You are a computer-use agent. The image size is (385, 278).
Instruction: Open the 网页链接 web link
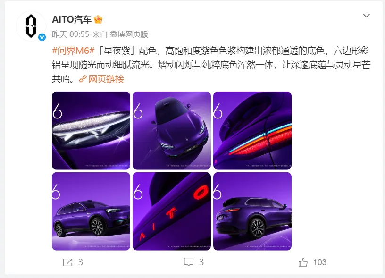click(x=106, y=79)
